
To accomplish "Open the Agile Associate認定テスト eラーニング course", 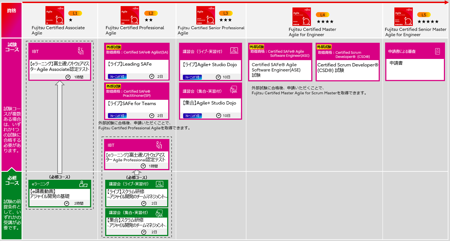I will [x=60, y=66].
